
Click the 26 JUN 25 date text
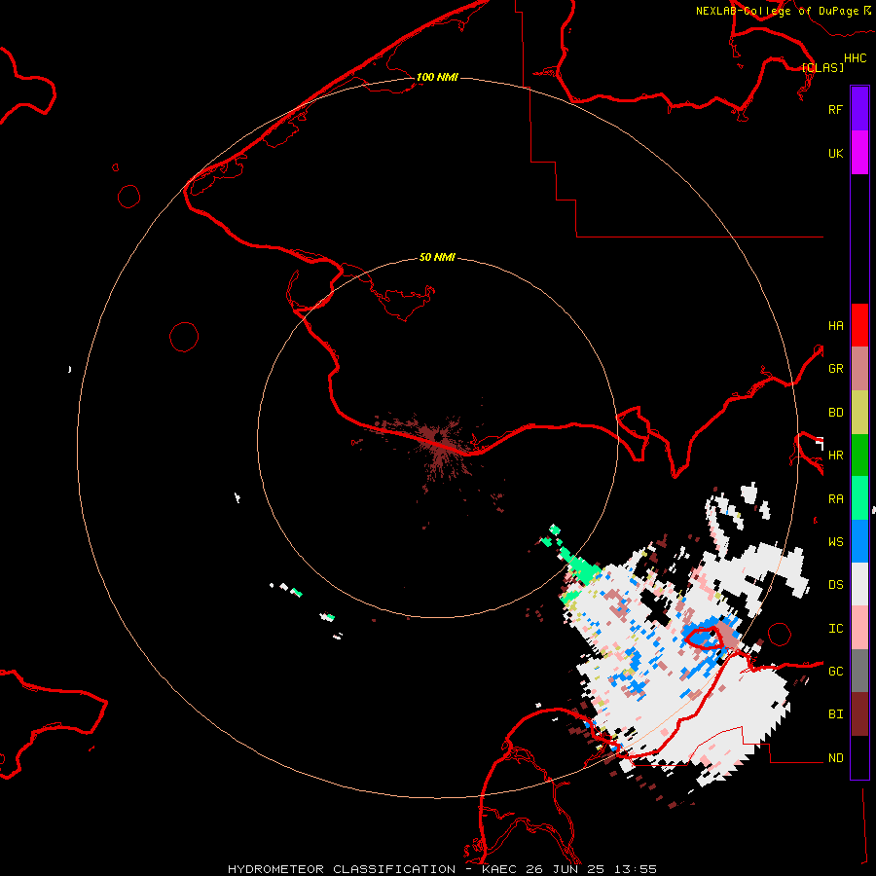[x=566, y=869]
